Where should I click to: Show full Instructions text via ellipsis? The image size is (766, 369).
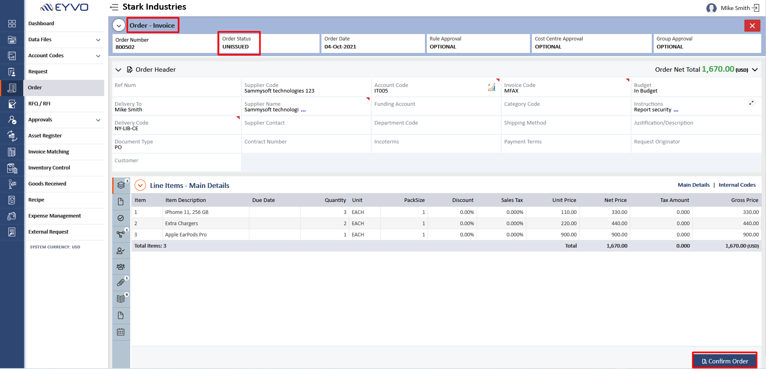[676, 110]
